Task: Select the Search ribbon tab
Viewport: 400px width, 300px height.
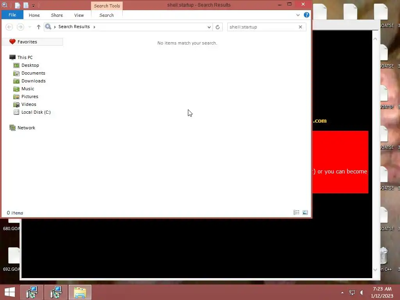Action: point(107,15)
